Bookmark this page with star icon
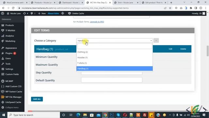The height and width of the screenshot is (118, 209). tap(170, 8)
